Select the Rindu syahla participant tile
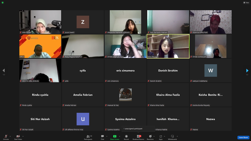The height and width of the screenshot is (141, 251). coord(40,95)
